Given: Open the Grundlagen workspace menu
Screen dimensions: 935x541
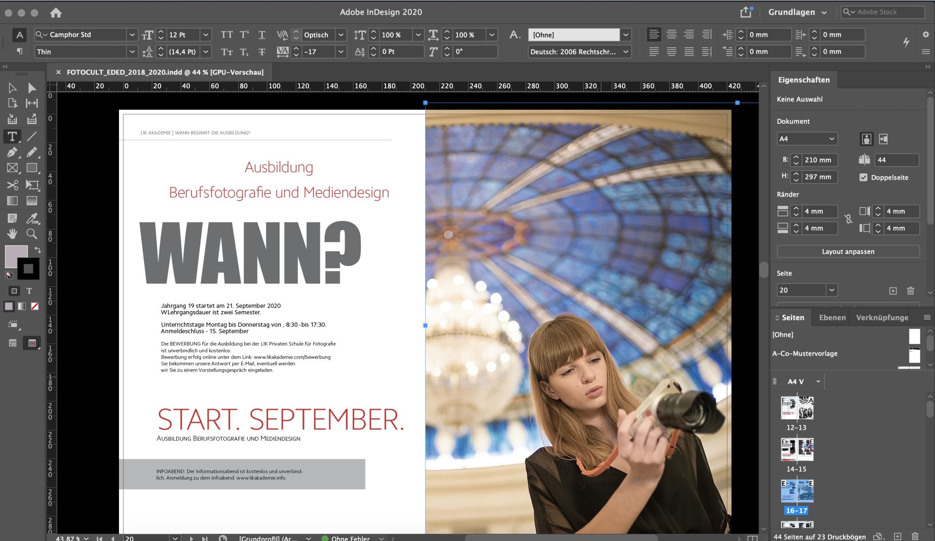Looking at the screenshot, I should pos(797,12).
